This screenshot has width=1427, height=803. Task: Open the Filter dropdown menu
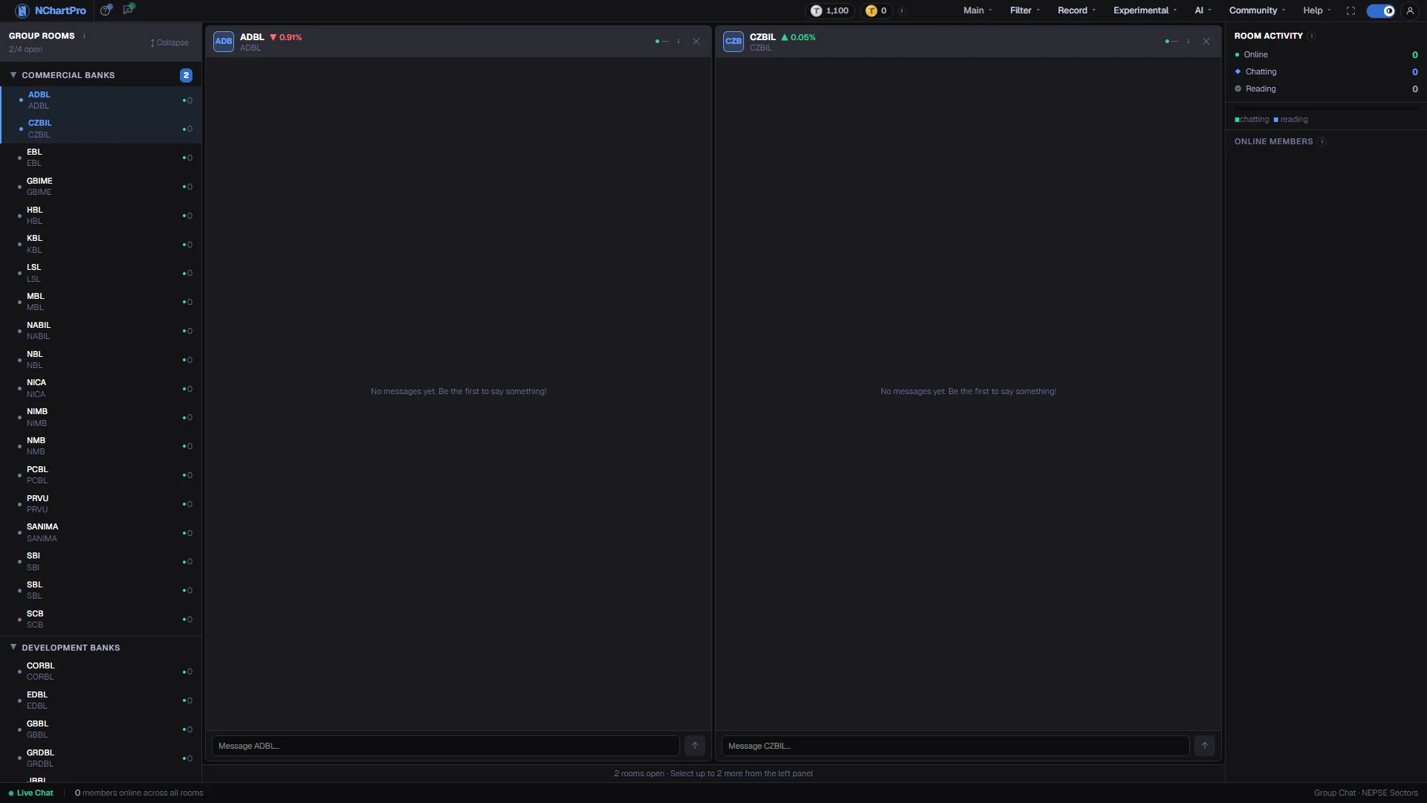[1025, 10]
